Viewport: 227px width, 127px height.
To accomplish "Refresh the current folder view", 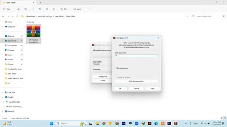I will pyautogui.click(x=193, y=16).
